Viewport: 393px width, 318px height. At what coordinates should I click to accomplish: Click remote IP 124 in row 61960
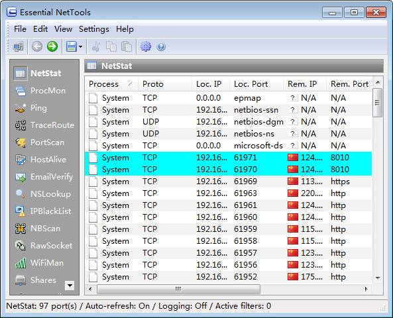pos(311,217)
